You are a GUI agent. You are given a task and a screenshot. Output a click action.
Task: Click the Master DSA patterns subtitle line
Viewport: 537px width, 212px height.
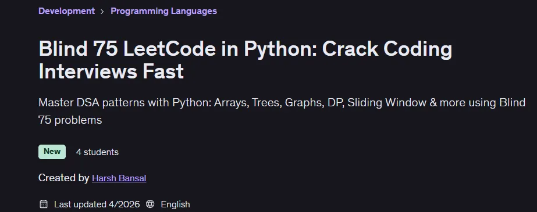coord(282,103)
